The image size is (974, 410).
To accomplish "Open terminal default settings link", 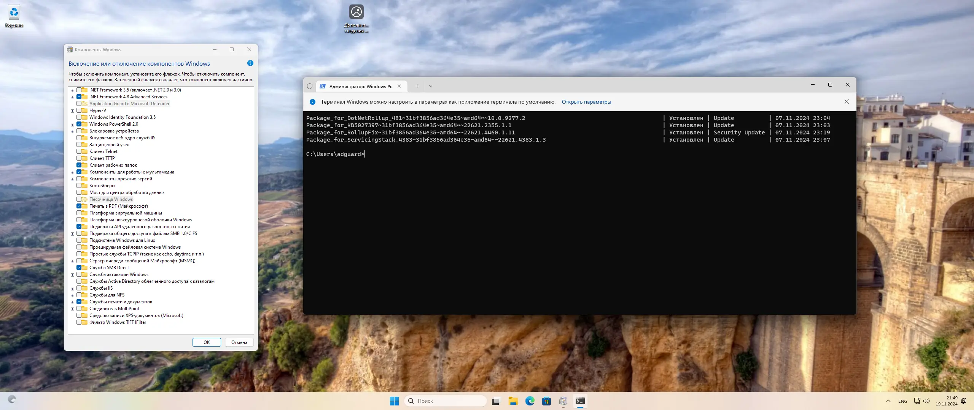I will (586, 102).
